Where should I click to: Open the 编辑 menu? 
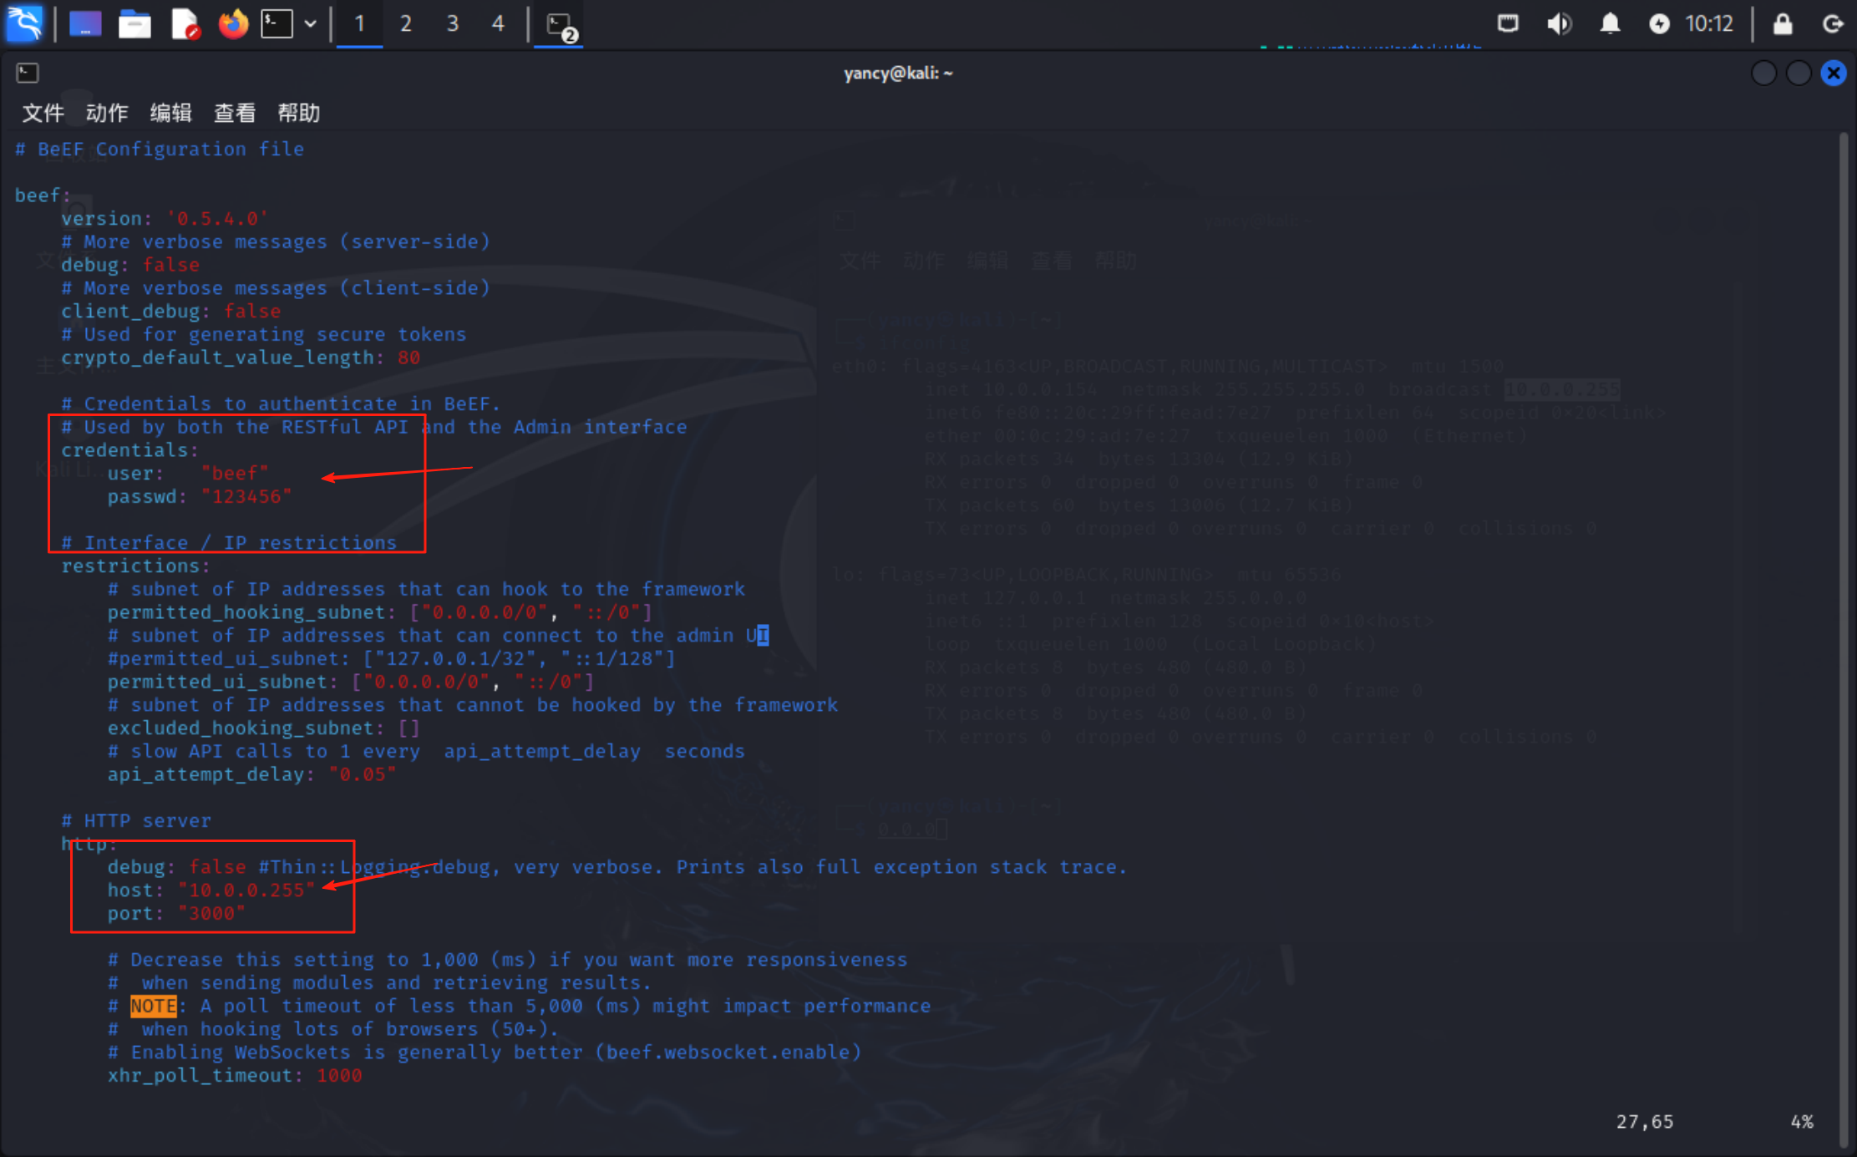click(x=170, y=113)
